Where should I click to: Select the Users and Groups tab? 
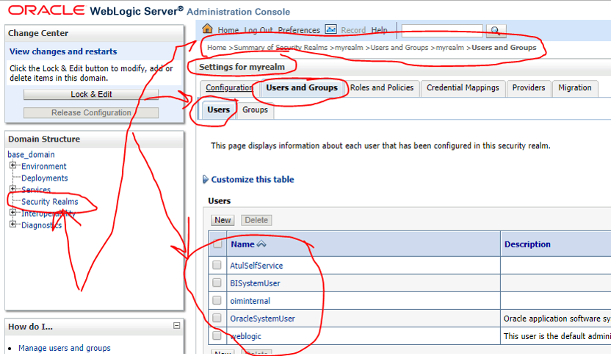pos(302,87)
